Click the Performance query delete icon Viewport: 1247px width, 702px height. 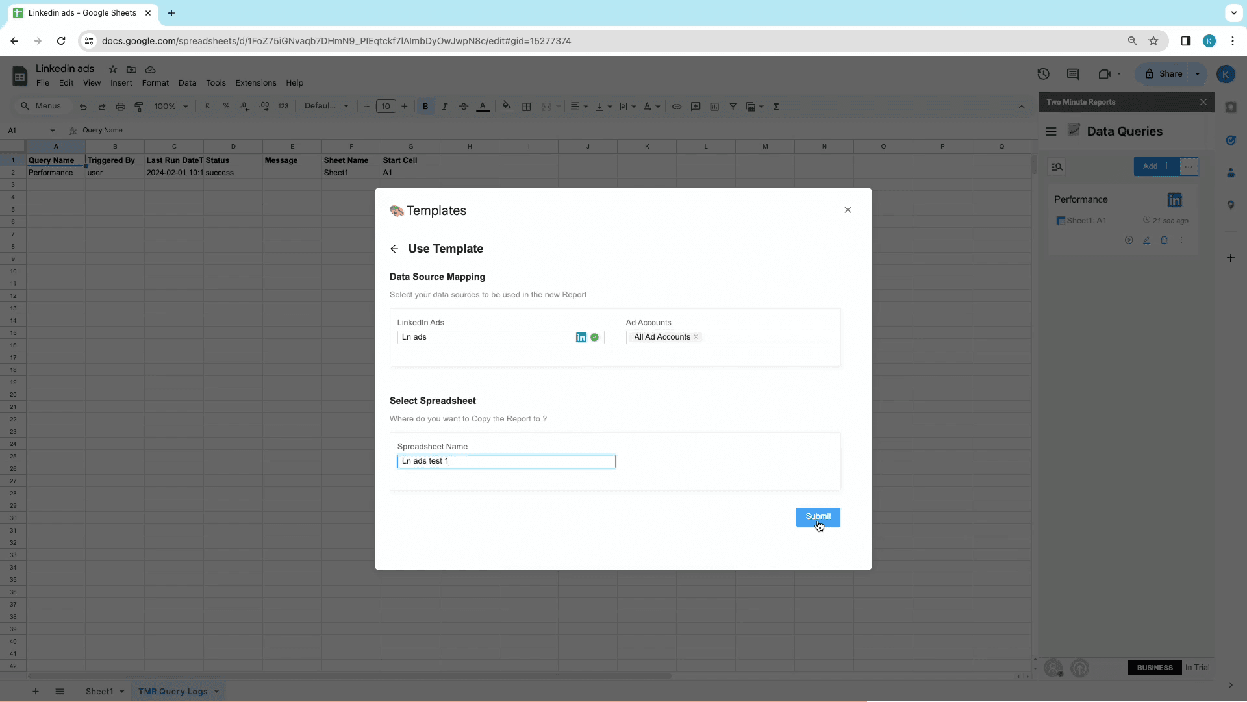1164,240
